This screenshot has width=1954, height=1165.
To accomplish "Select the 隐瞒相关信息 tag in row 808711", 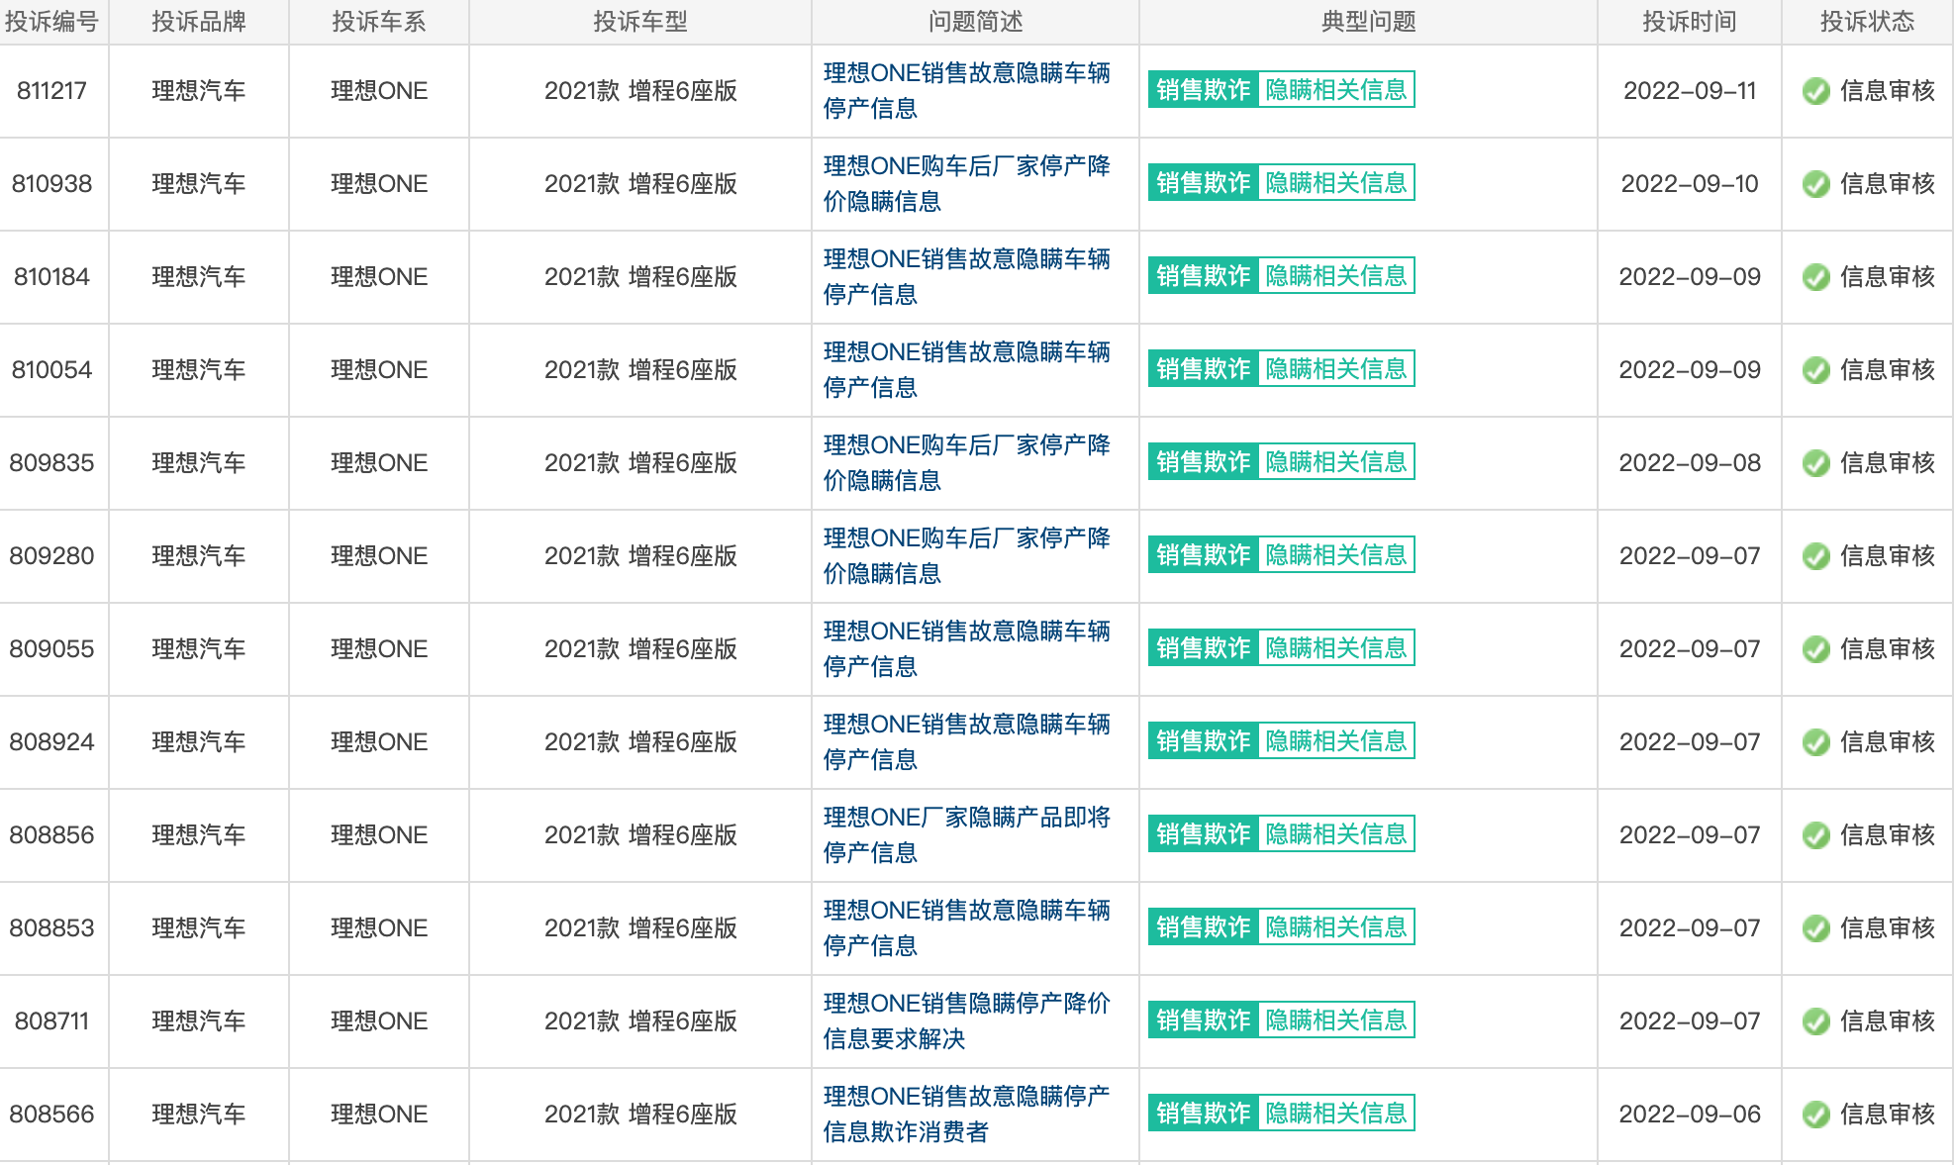I will pyautogui.click(x=1336, y=1020).
